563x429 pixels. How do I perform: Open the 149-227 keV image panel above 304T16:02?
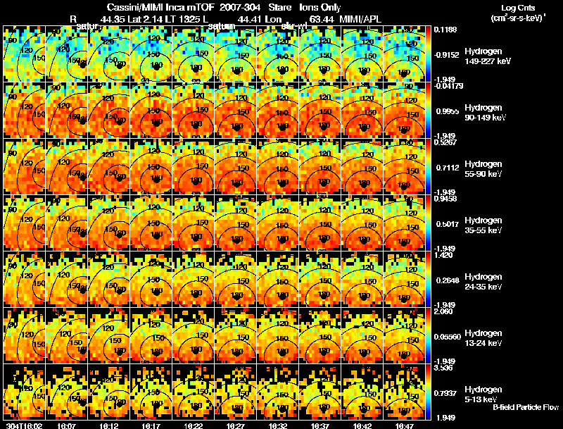tap(24, 54)
